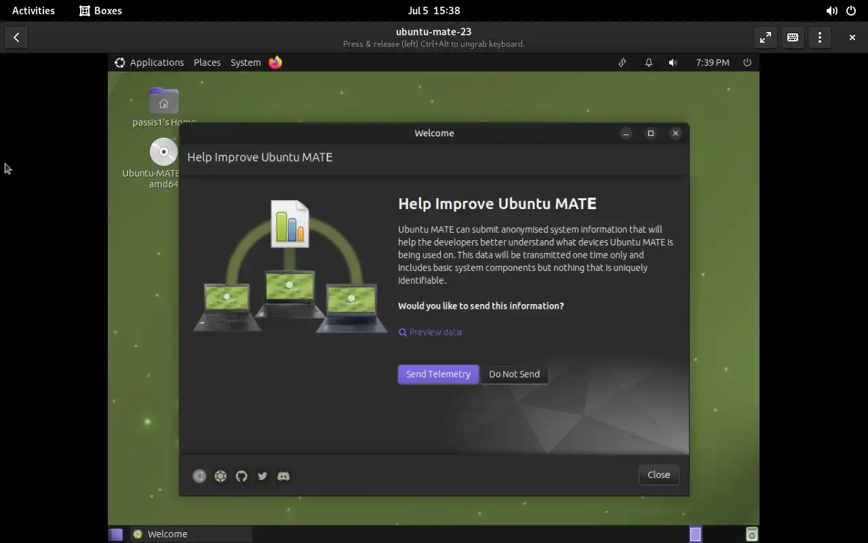This screenshot has width=868, height=543.
Task: Close the GNOME Boxes window
Action: [x=852, y=37]
